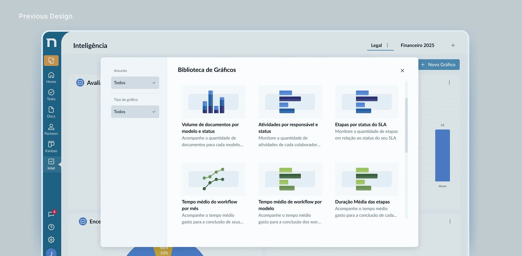Click title Duração Média das etapas

tap(362, 202)
